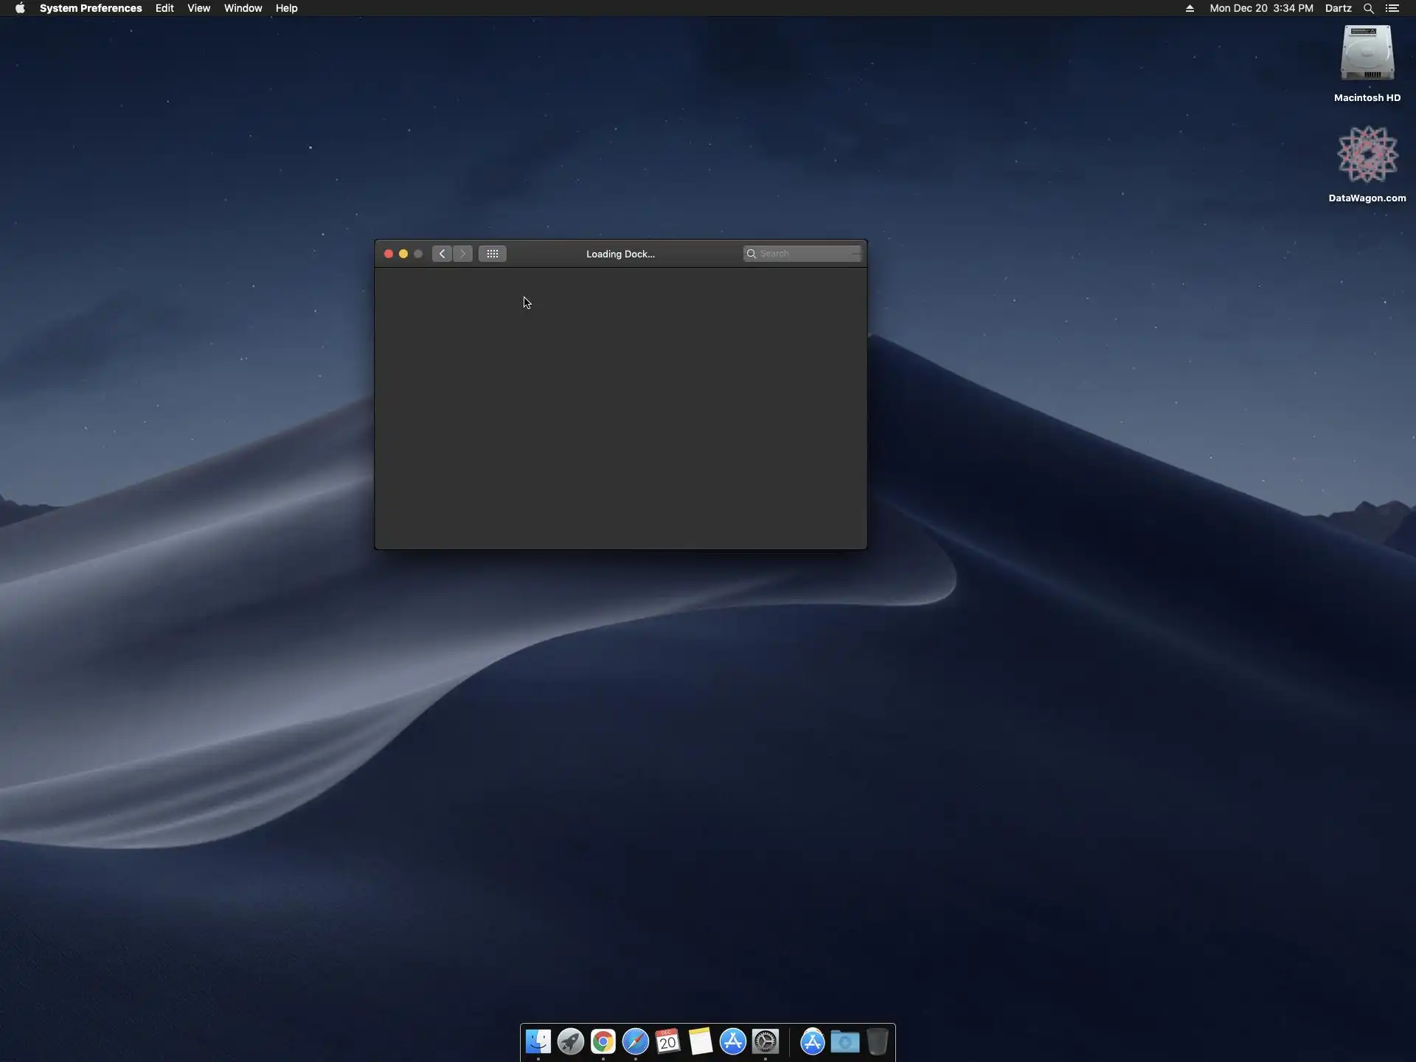Open Launchpad rocket icon in Dock

[570, 1041]
